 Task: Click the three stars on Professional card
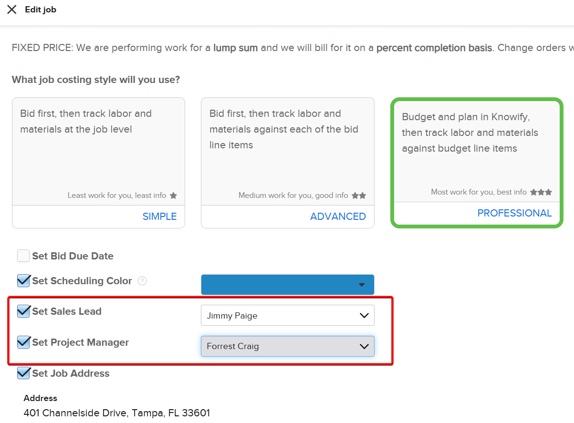[x=541, y=192]
